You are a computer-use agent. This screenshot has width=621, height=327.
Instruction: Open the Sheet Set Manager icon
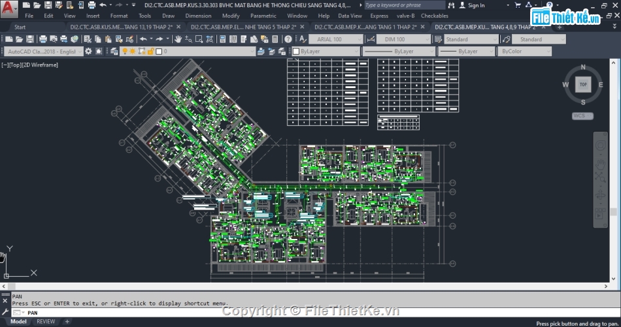(x=254, y=39)
